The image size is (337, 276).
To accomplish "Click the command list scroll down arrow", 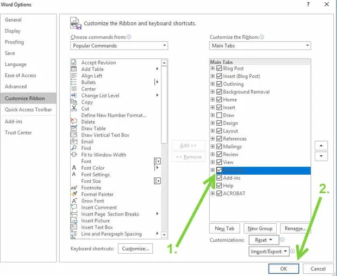I will [164, 235].
